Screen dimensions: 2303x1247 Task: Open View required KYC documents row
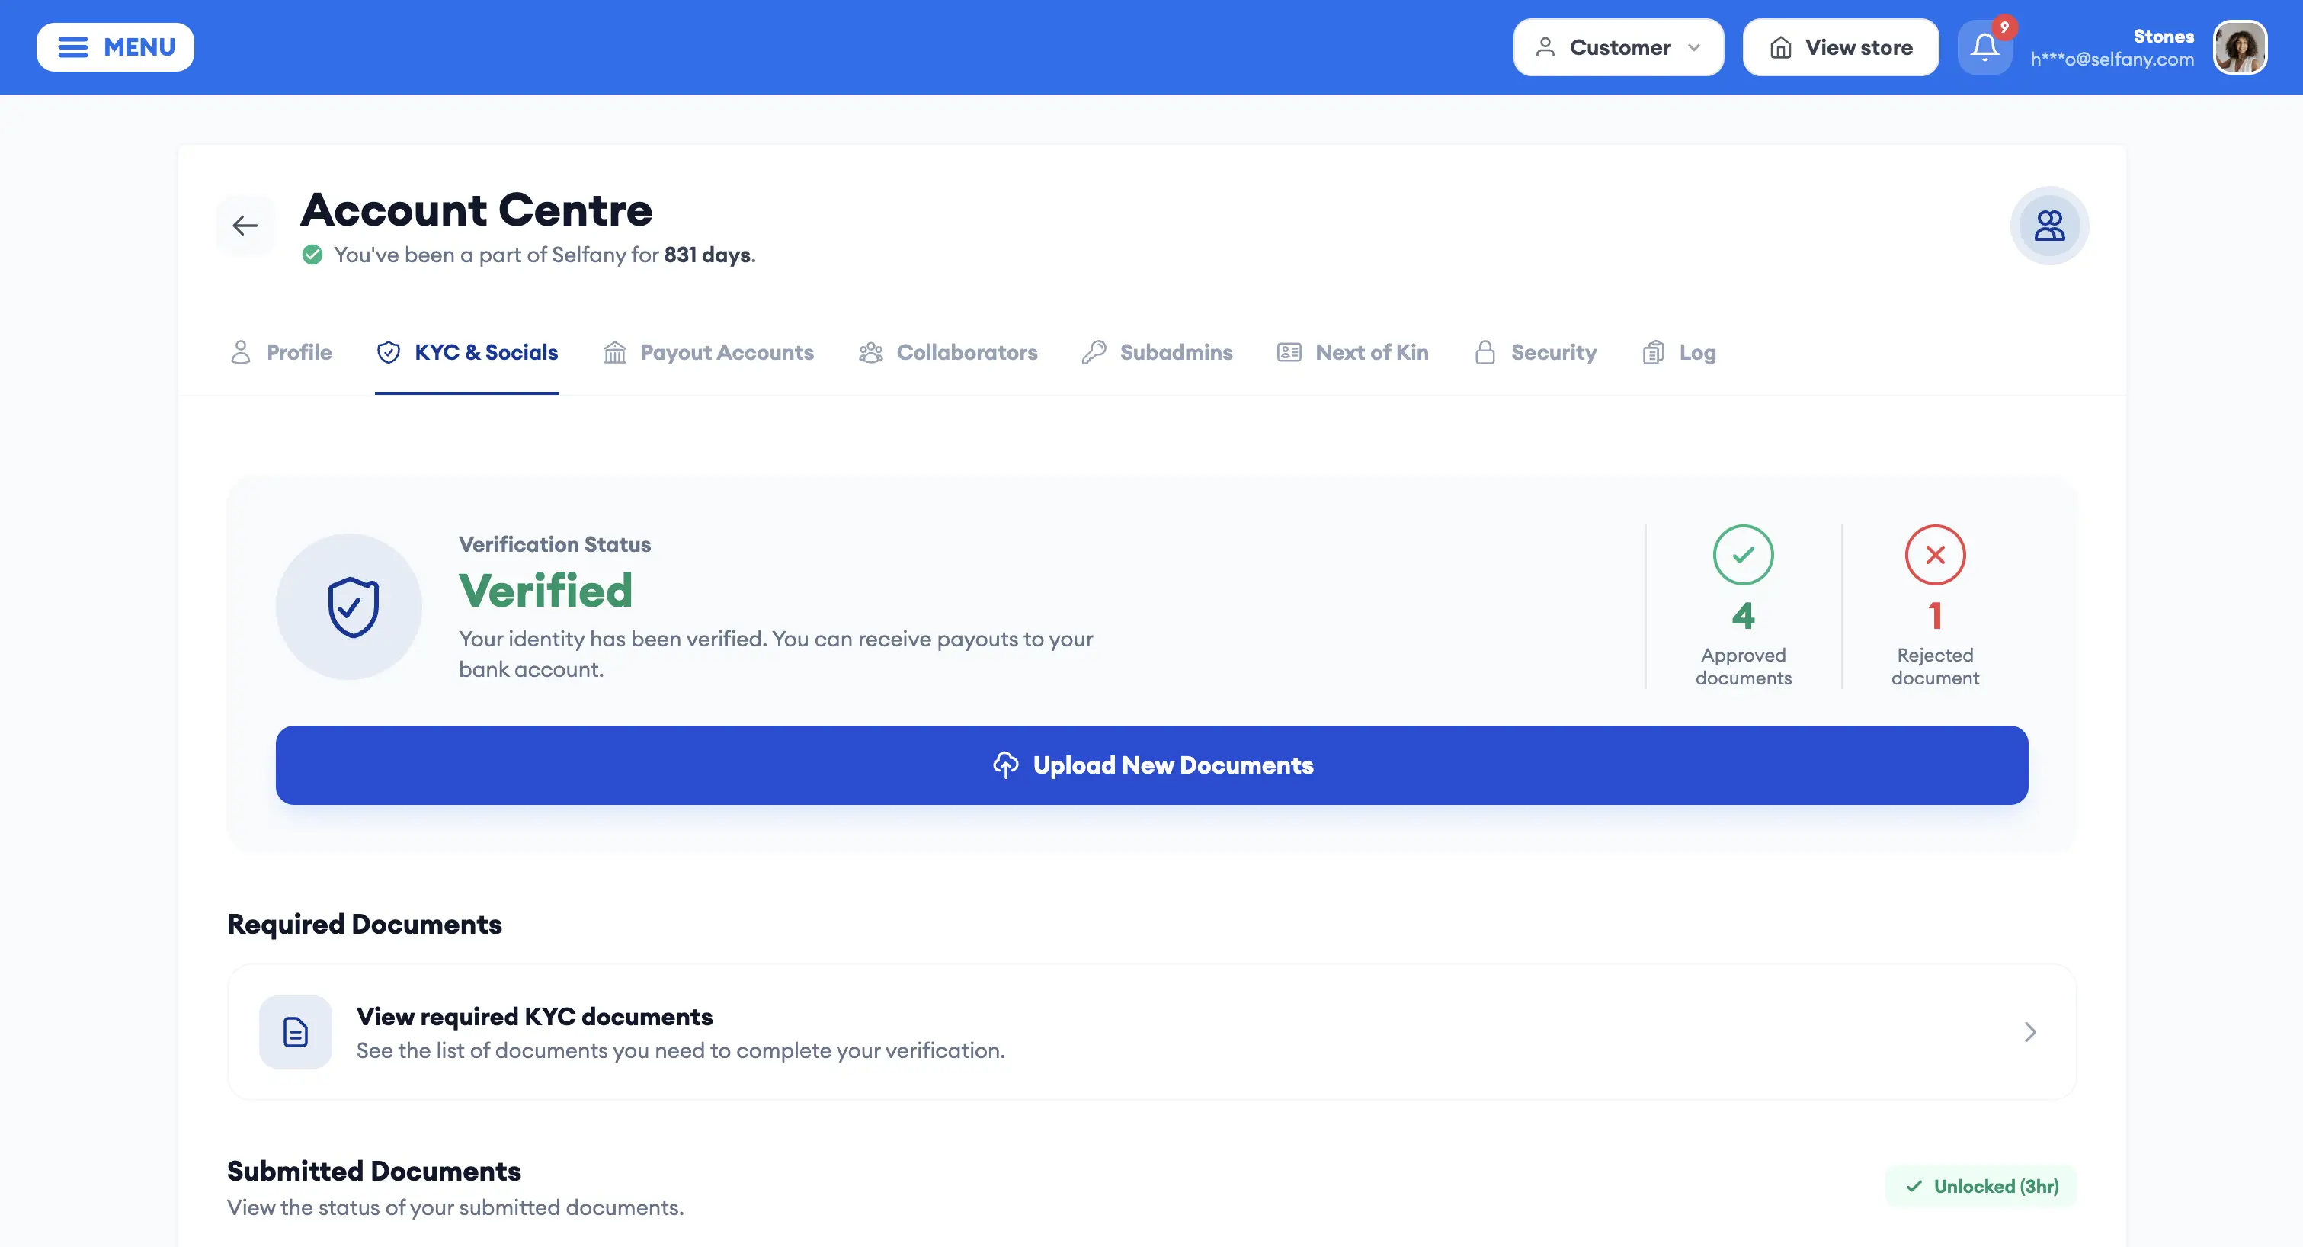point(1151,1031)
